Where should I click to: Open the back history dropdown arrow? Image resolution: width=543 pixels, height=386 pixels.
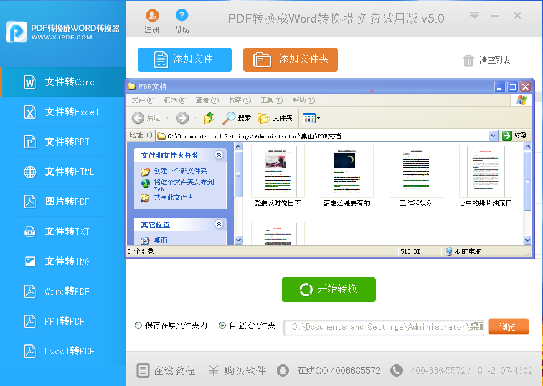pos(168,118)
